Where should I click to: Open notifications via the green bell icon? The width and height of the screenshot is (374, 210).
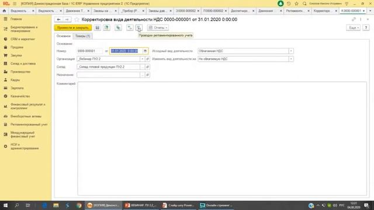280,3
